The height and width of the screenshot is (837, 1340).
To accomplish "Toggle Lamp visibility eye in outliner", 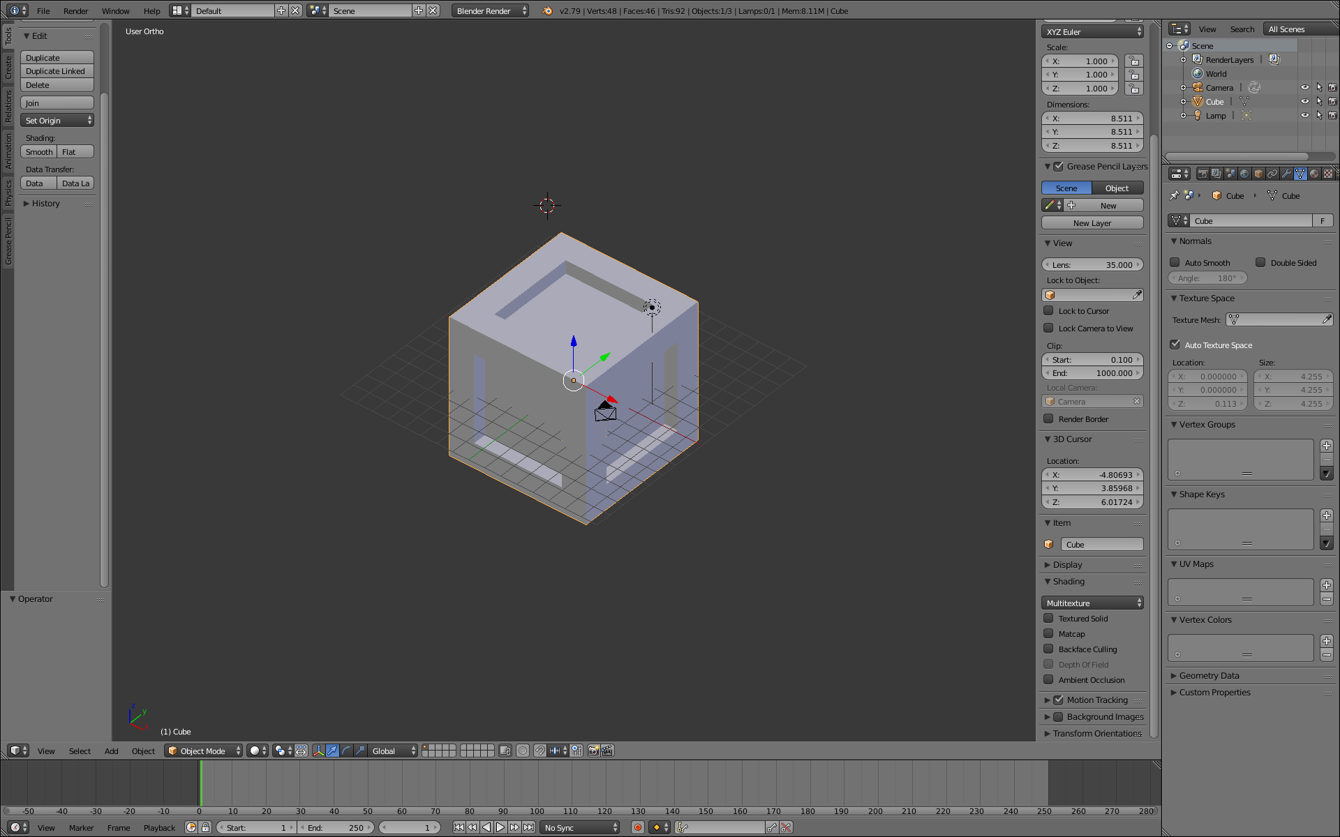I will [x=1304, y=116].
